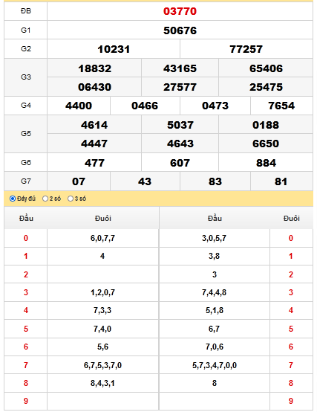Click G3 result 43165
The height and width of the screenshot is (412, 317).
[180, 68]
